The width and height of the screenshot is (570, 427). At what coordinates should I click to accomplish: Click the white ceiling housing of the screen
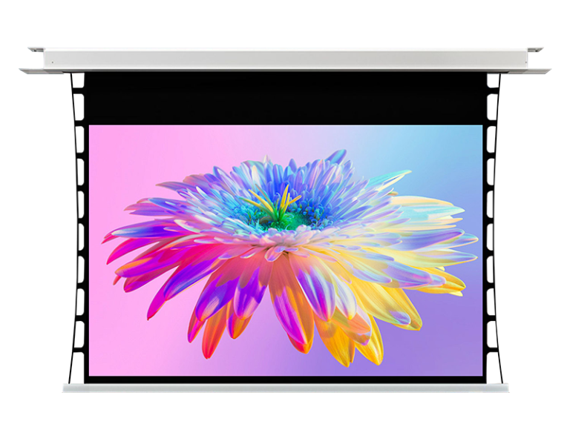pos(285,60)
